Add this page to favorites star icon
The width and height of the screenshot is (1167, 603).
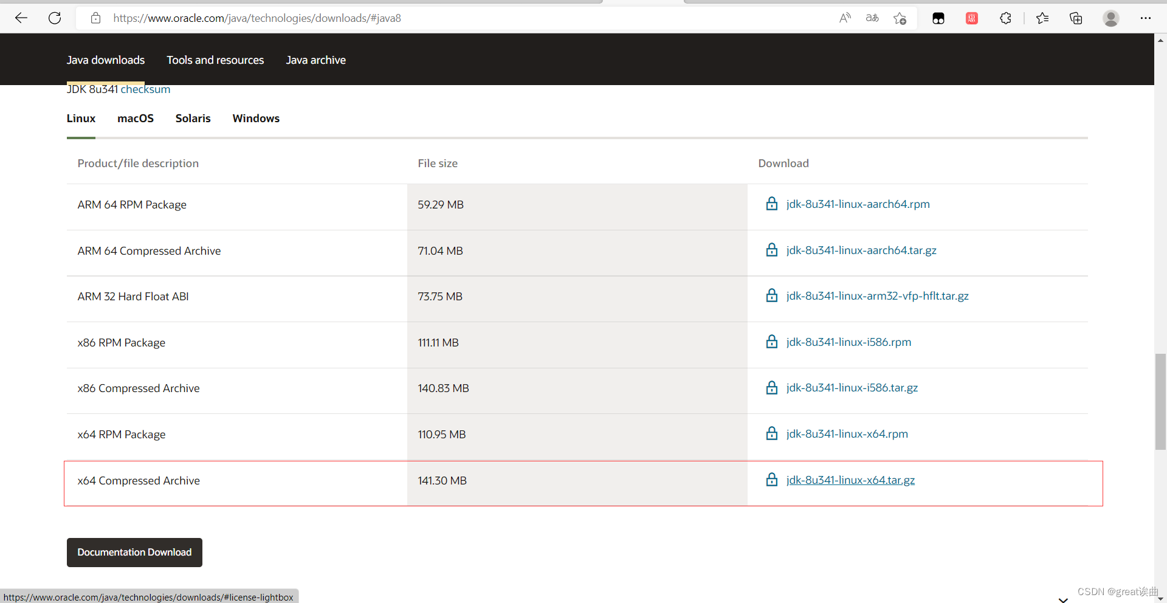[900, 18]
